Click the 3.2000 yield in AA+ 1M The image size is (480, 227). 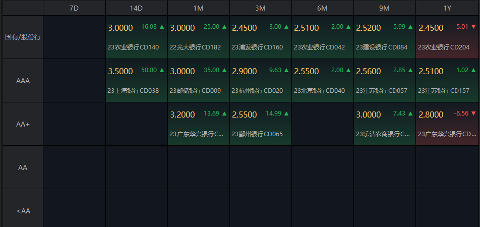click(183, 115)
